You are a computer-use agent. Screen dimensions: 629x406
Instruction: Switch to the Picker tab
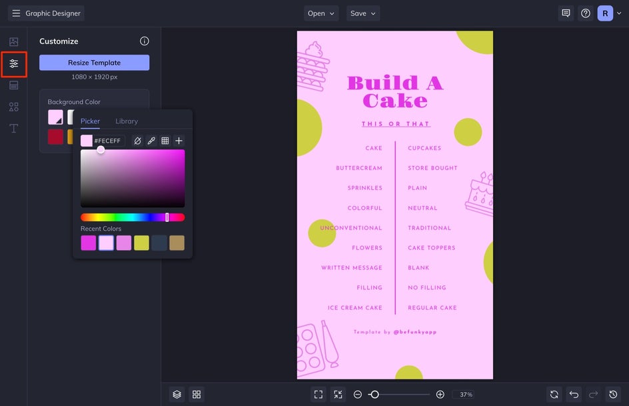pos(90,121)
